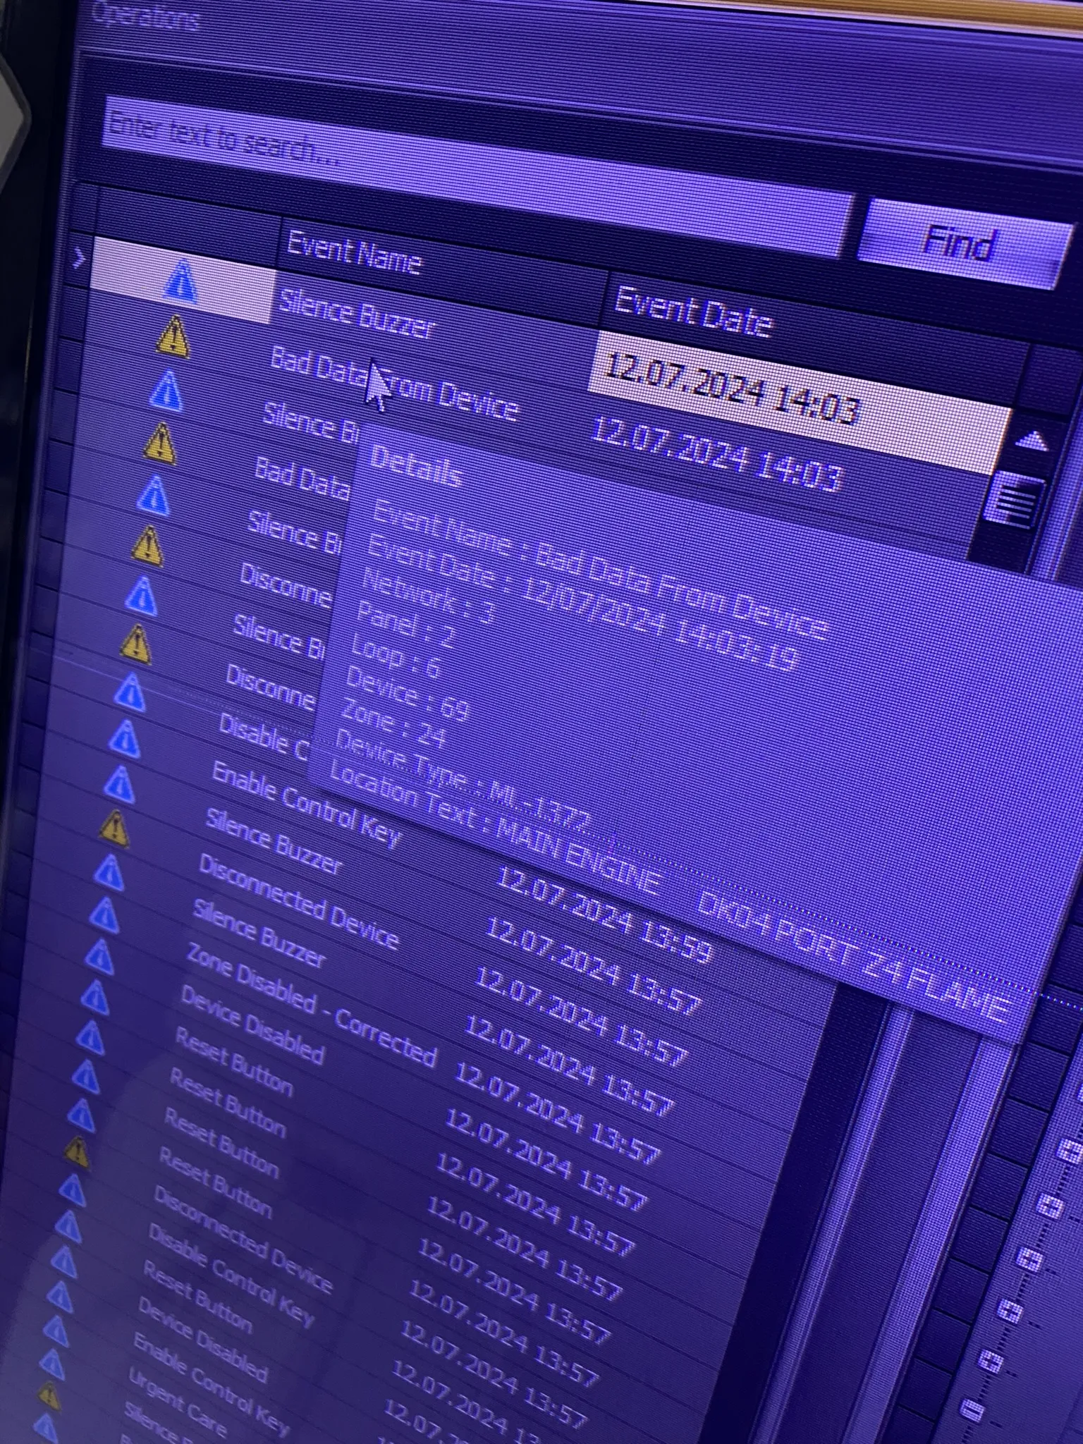Click info icon for the upper Enable Control Key event

(x=119, y=784)
